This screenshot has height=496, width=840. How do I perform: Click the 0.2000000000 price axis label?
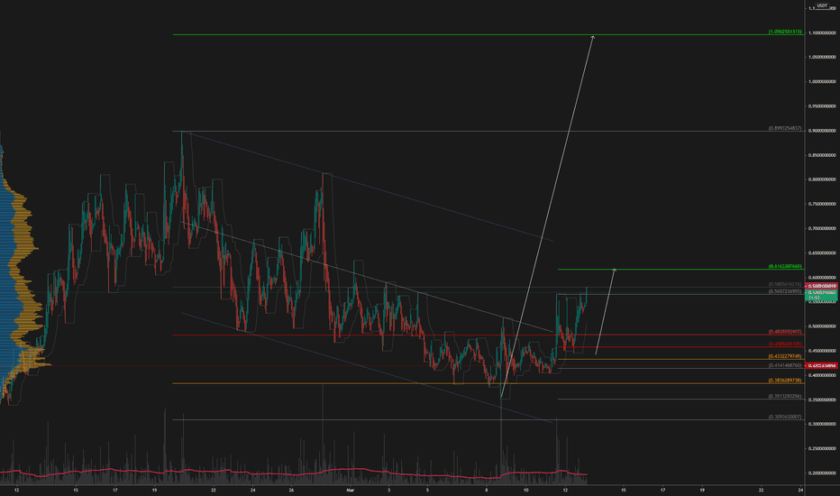pos(822,473)
